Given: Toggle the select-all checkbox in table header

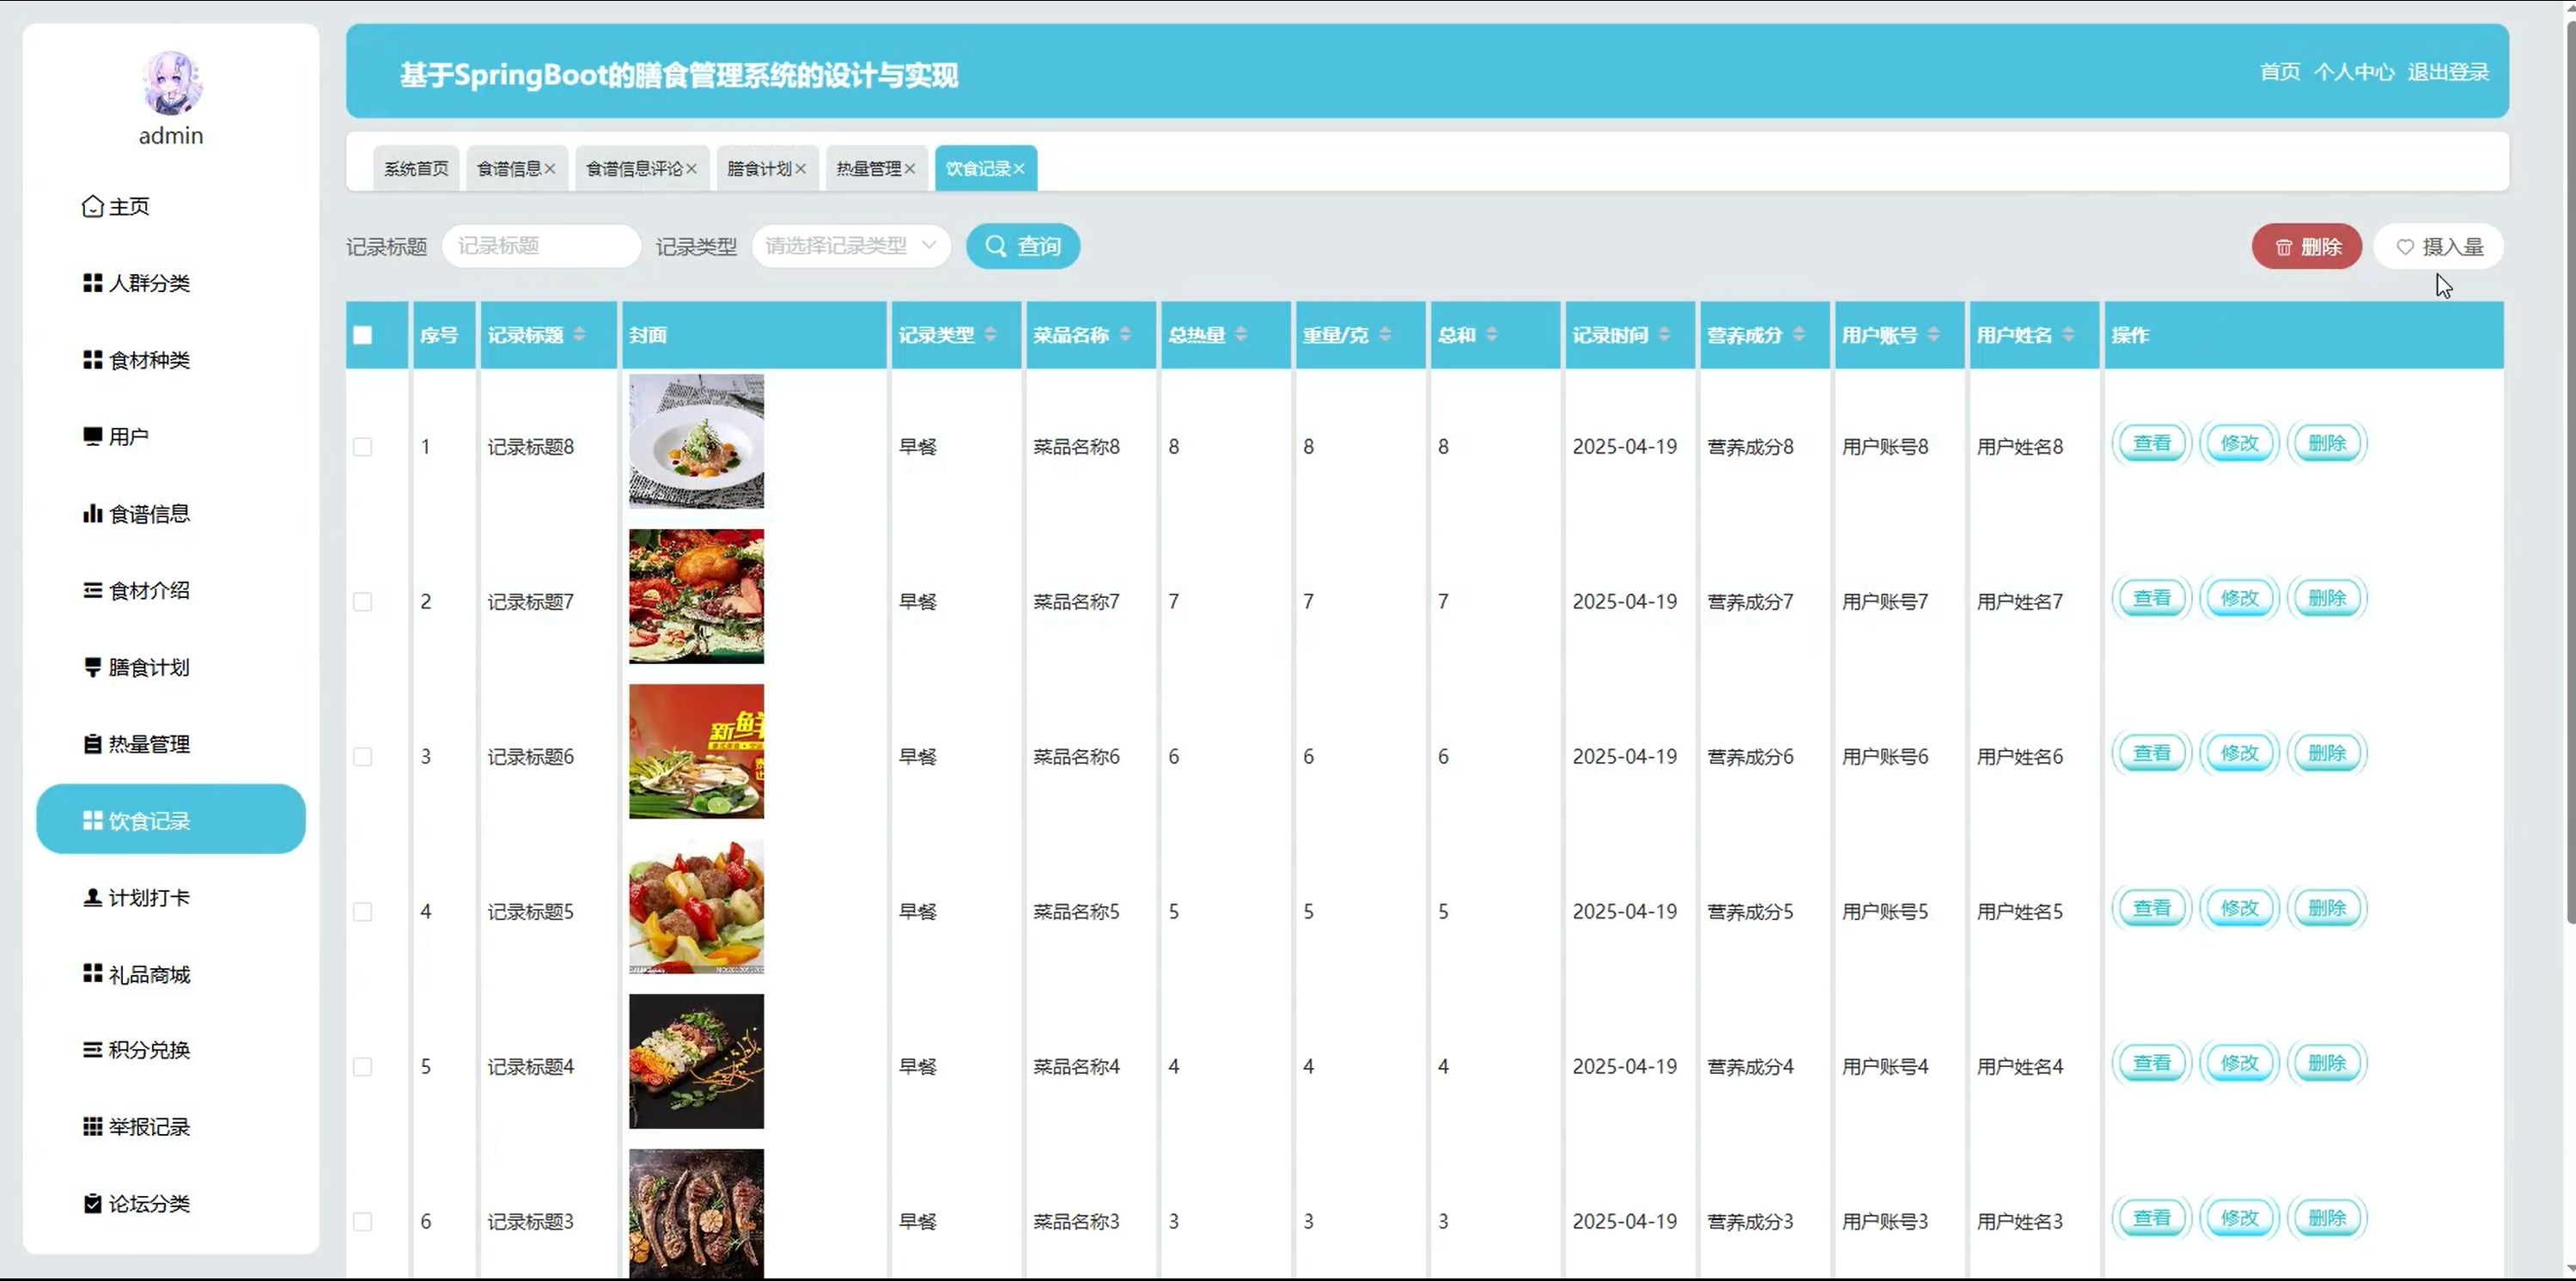Looking at the screenshot, I should 363,335.
